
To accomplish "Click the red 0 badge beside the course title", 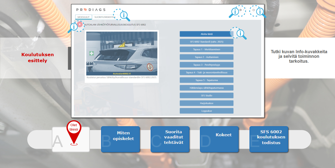I will pyautogui.click(x=79, y=24).
